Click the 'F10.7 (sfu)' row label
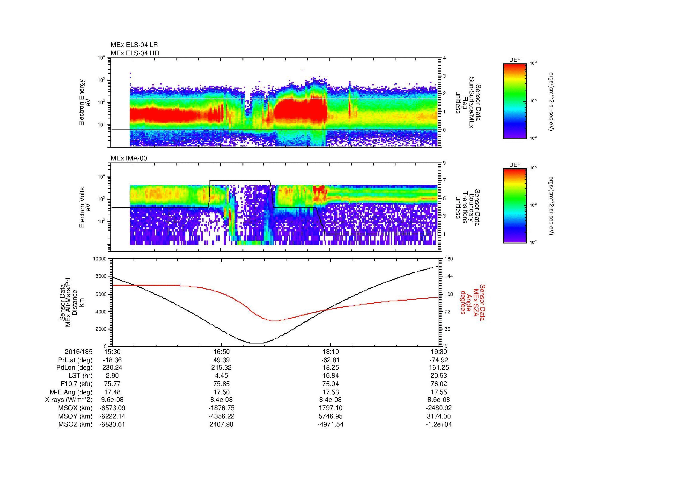The width and height of the screenshot is (696, 492). click(x=76, y=384)
